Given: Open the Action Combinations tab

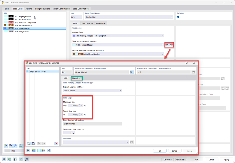Looking at the screenshot, I should pos(62,9).
